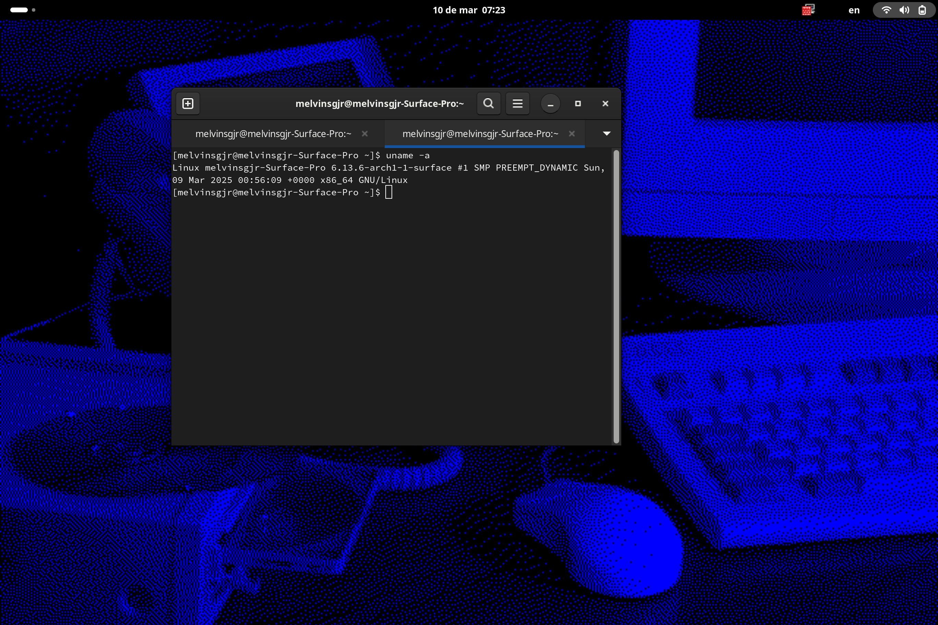Viewport: 938px width, 625px height.
Task: Expand the tab list dropdown arrow
Action: pyautogui.click(x=606, y=134)
